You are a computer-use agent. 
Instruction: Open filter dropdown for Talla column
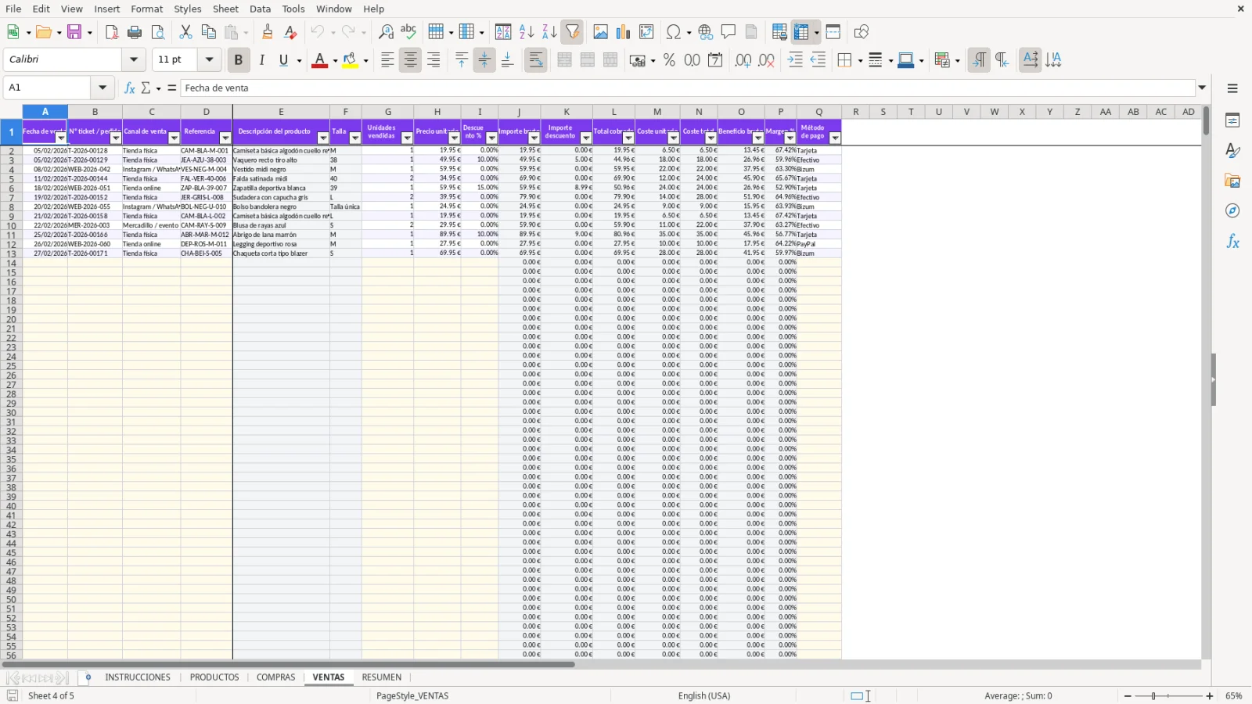[x=355, y=138]
